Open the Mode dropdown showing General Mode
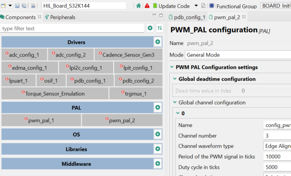This screenshot has width=291, height=176. click(238, 55)
